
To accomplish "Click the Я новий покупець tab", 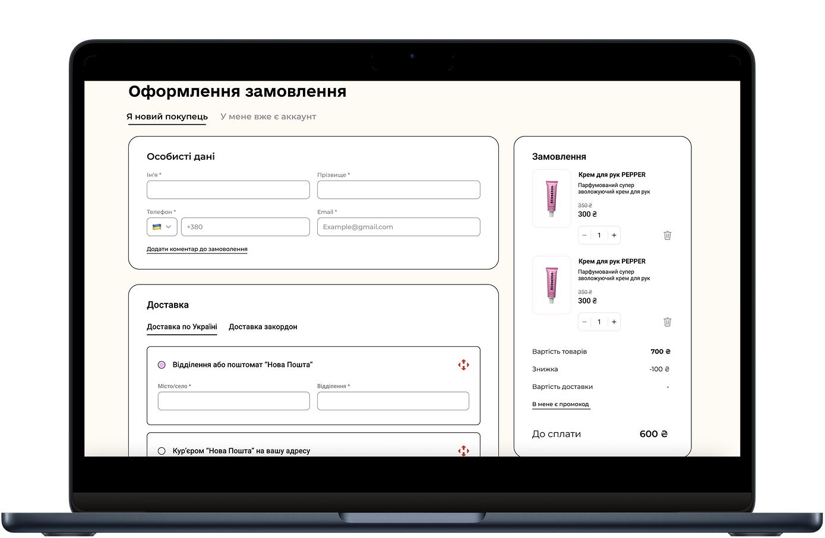I will (166, 116).
